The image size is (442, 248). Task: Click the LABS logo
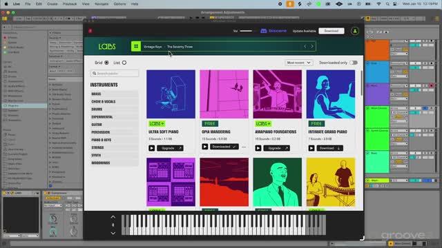[107, 47]
